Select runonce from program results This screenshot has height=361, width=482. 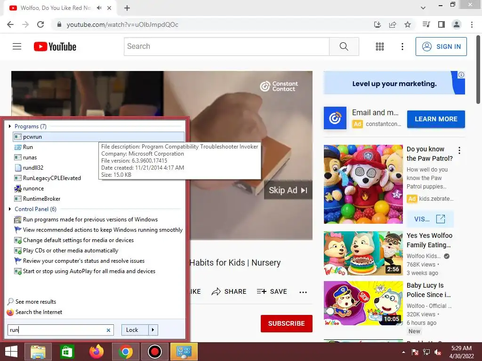pyautogui.click(x=33, y=188)
